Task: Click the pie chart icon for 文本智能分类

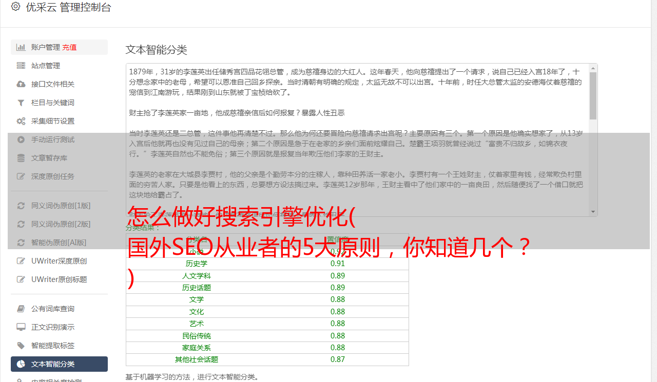Action: 21,364
